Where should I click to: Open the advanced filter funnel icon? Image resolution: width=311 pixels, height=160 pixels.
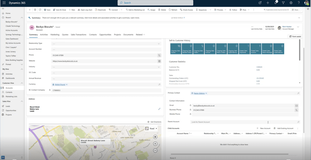click(x=283, y=3)
